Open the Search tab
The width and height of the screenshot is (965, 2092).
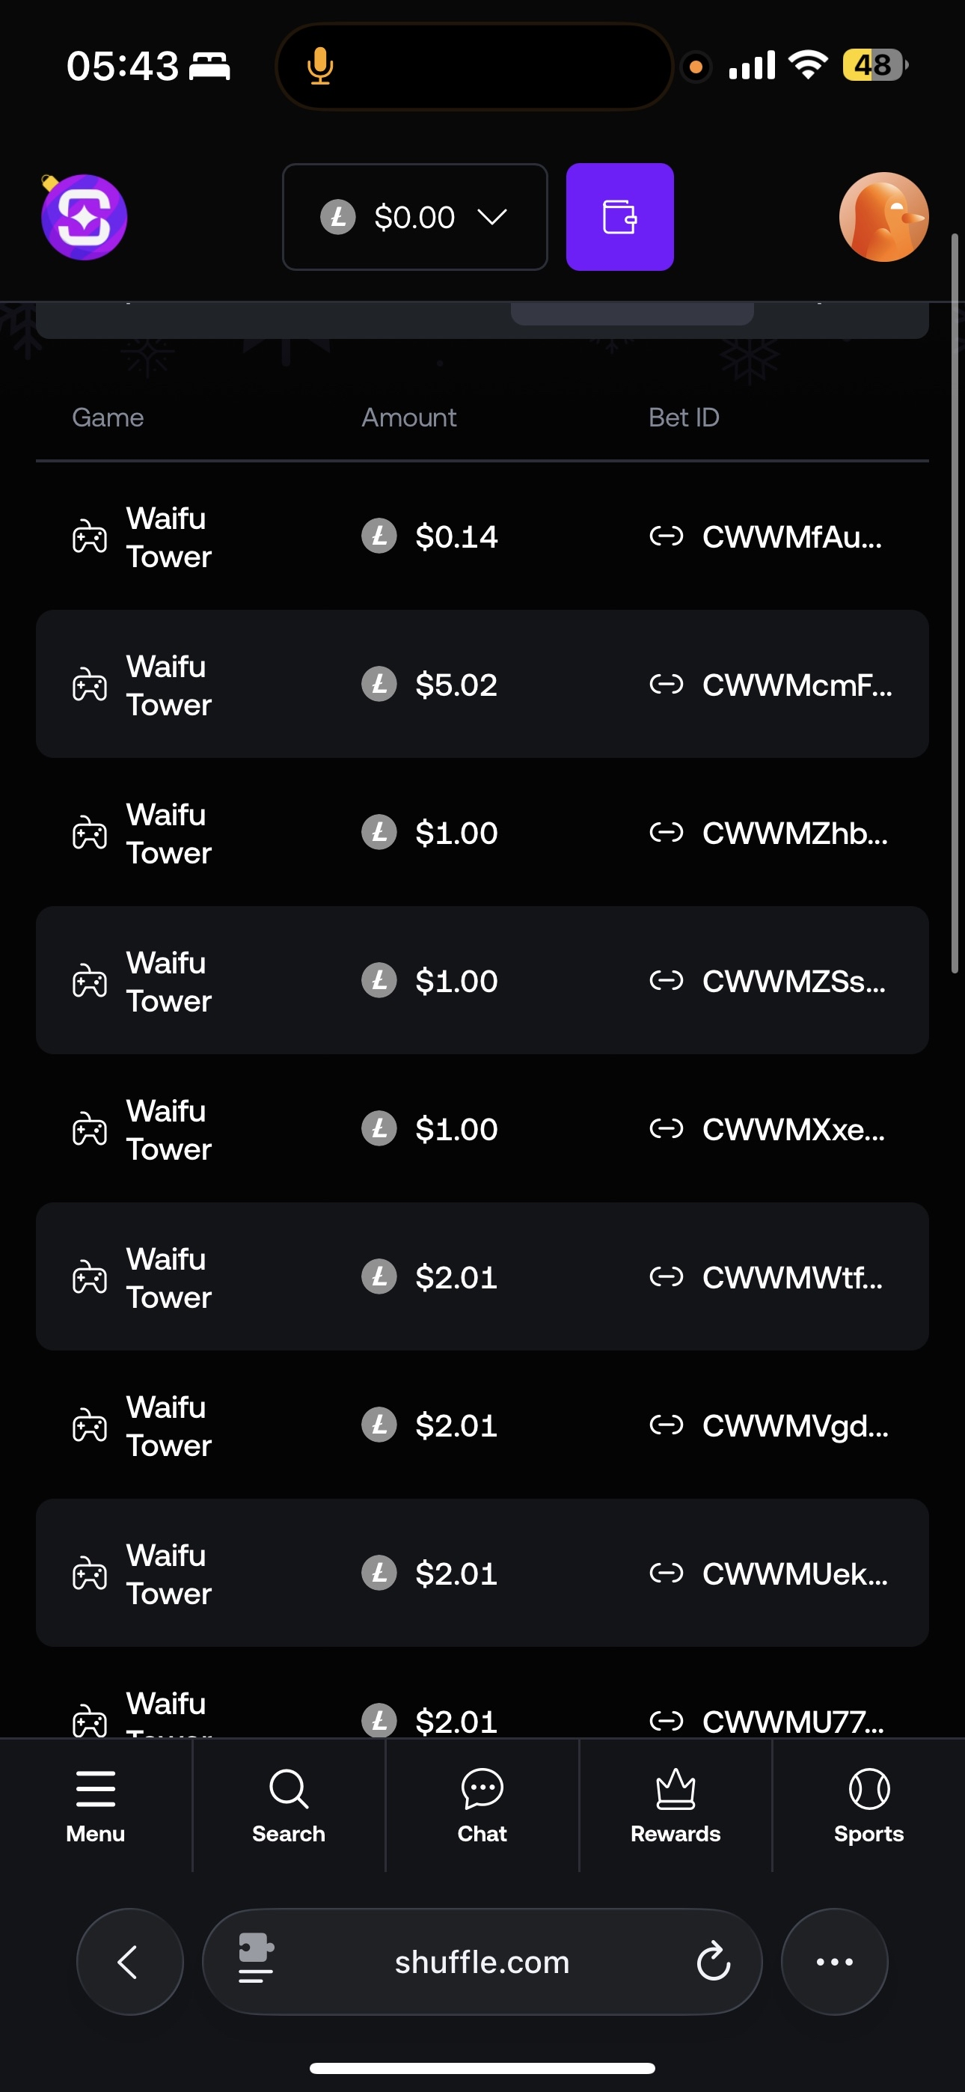[288, 1805]
